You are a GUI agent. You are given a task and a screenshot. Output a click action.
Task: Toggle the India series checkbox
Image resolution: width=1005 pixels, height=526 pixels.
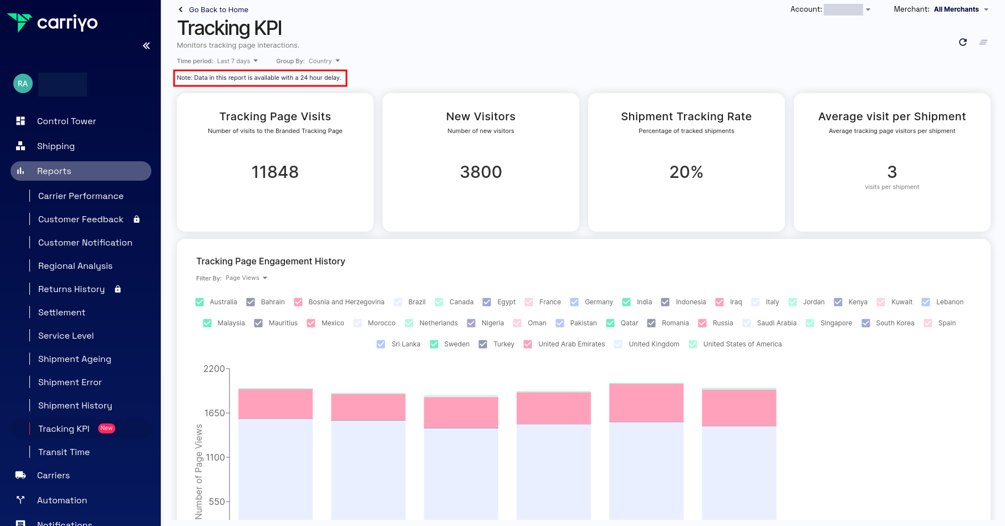click(x=626, y=302)
